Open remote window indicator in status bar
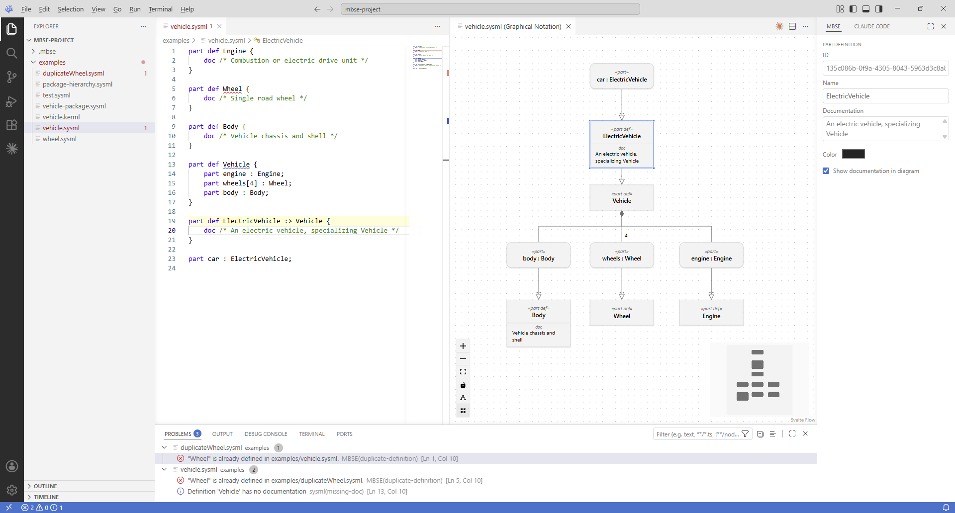Image resolution: width=955 pixels, height=513 pixels. (9, 508)
